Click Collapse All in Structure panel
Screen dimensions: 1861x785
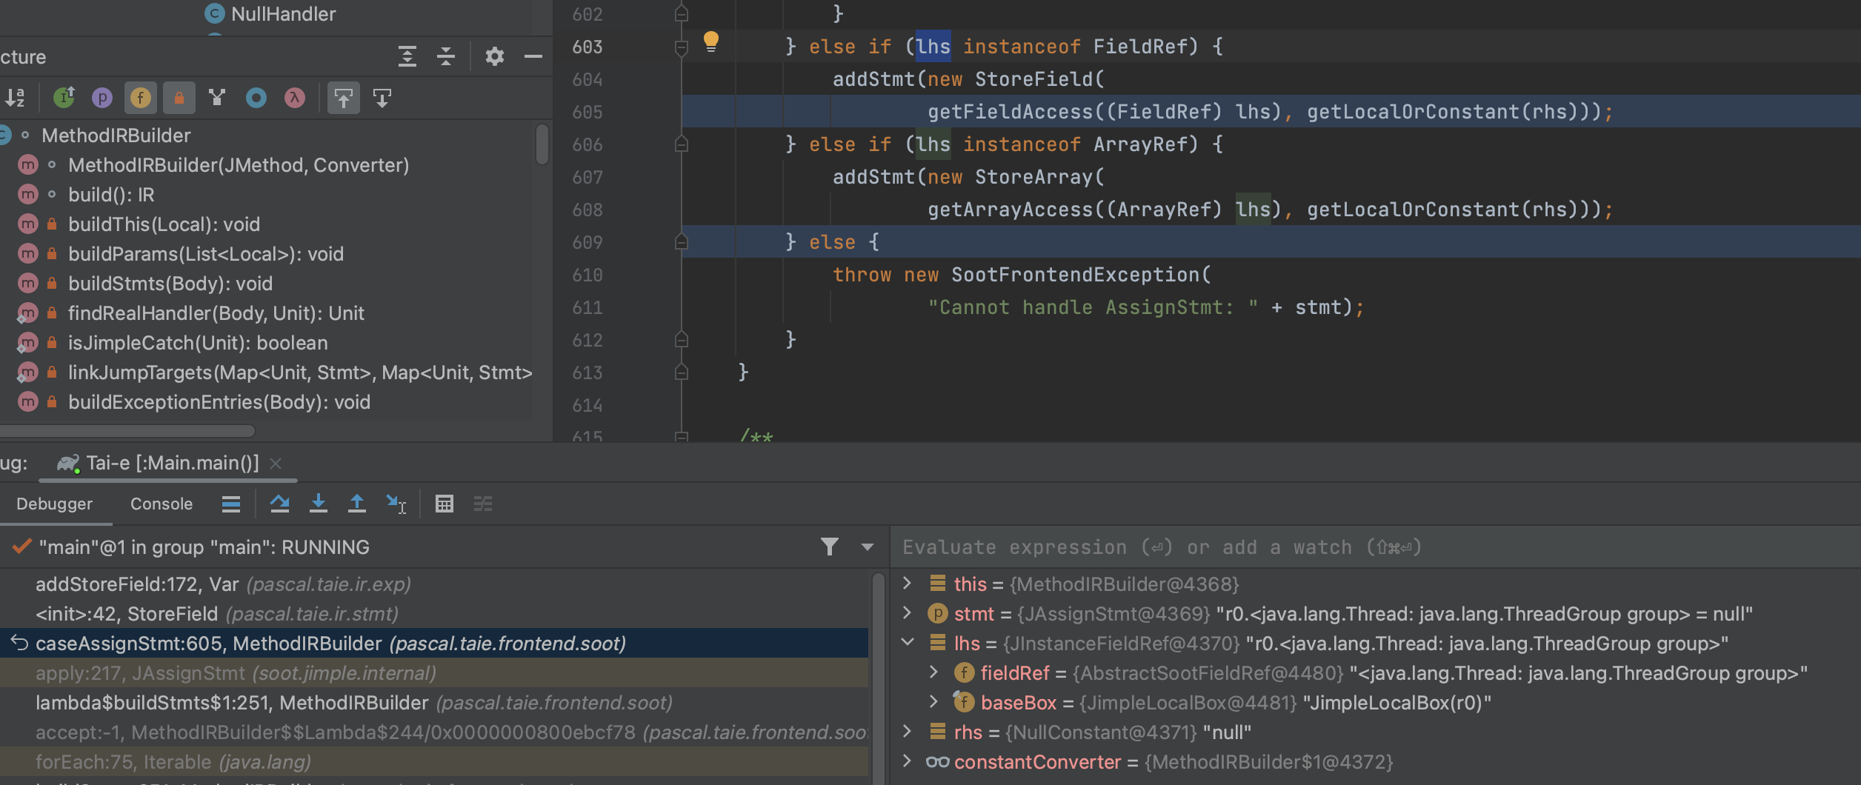tap(446, 56)
